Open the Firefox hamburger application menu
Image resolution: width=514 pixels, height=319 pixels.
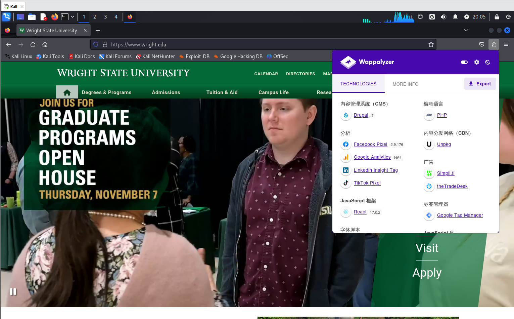point(506,44)
